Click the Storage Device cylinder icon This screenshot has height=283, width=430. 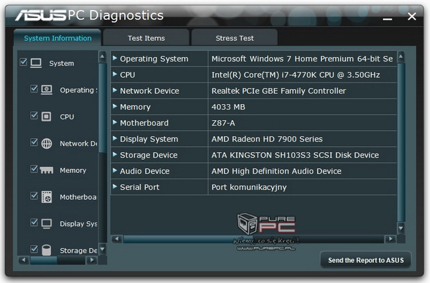(46, 250)
